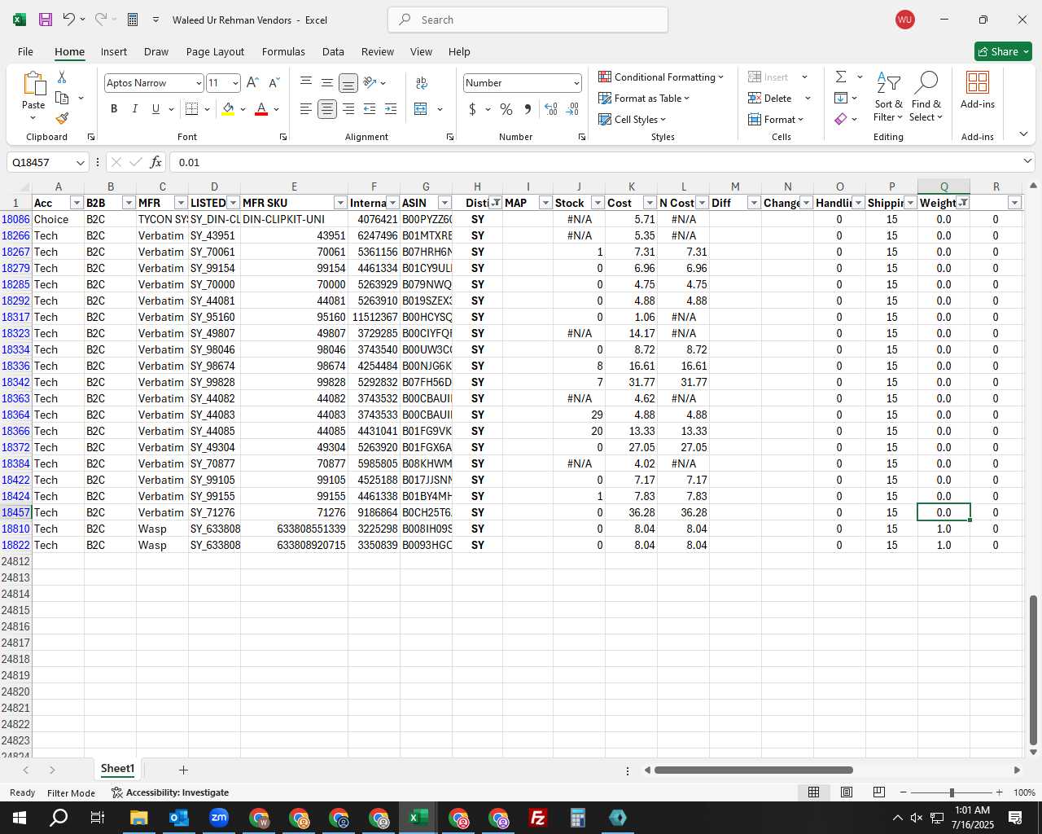
Task: Click the Share button
Action: coord(1003,51)
